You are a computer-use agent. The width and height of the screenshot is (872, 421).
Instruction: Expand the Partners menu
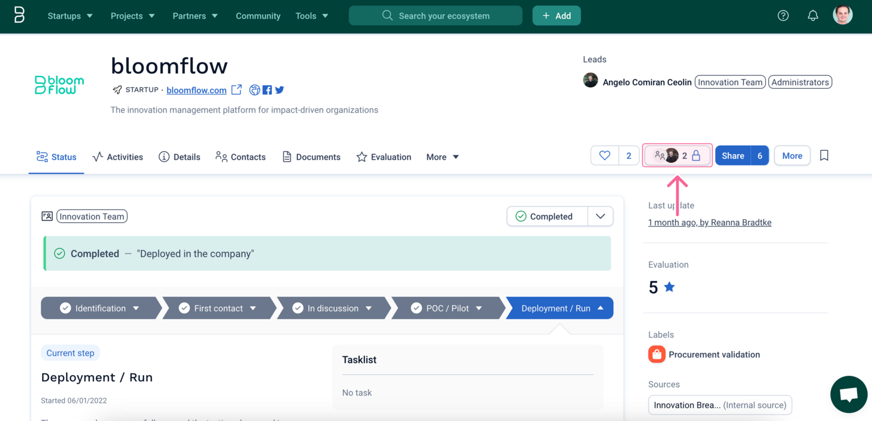195,16
